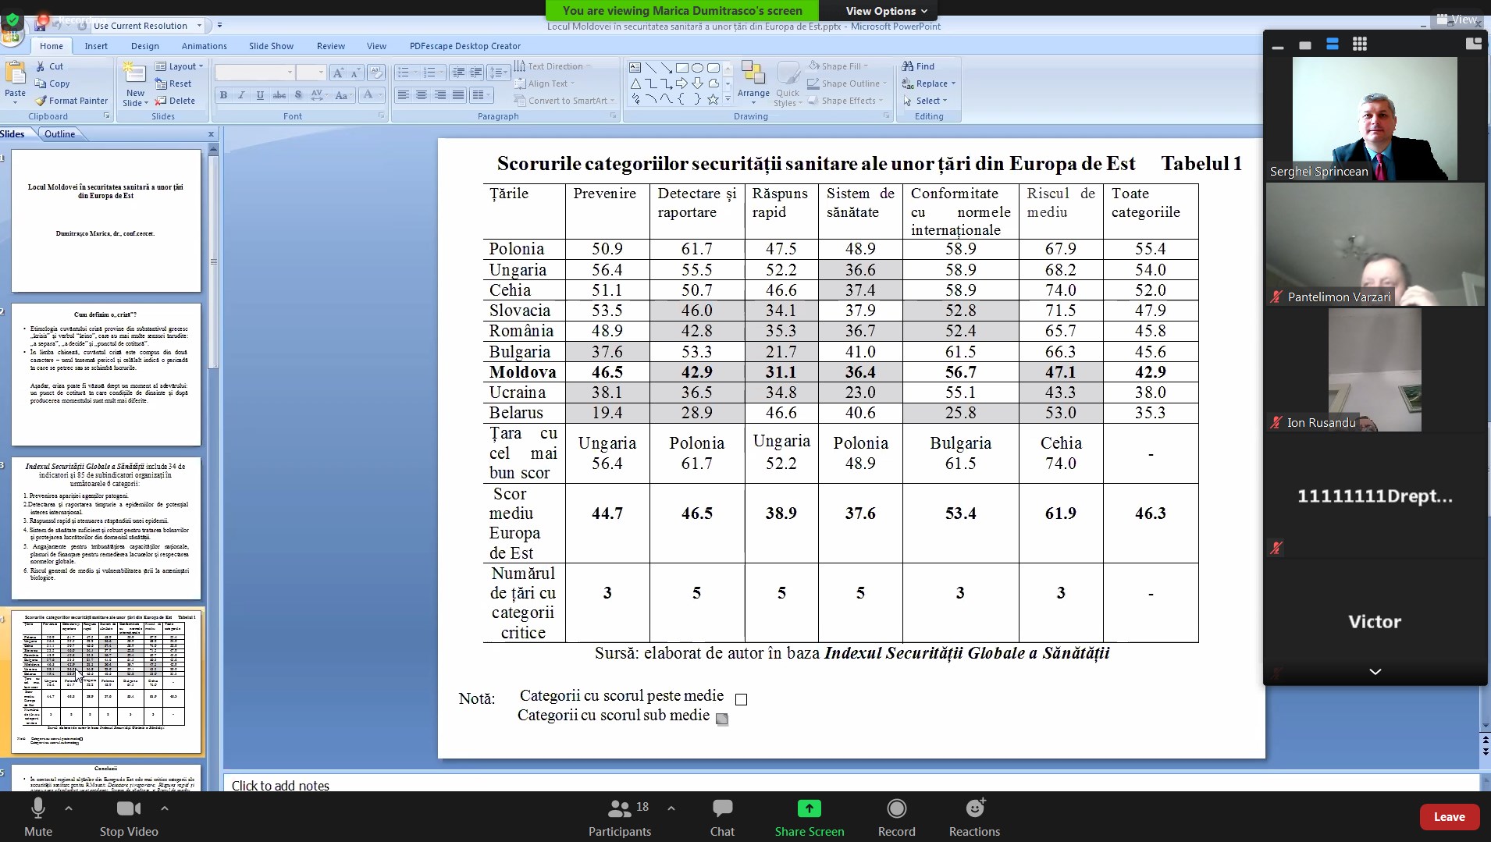
Task: Open Zoom View Options dropdown
Action: point(887,11)
